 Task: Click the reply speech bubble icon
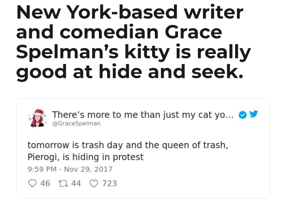(x=32, y=183)
